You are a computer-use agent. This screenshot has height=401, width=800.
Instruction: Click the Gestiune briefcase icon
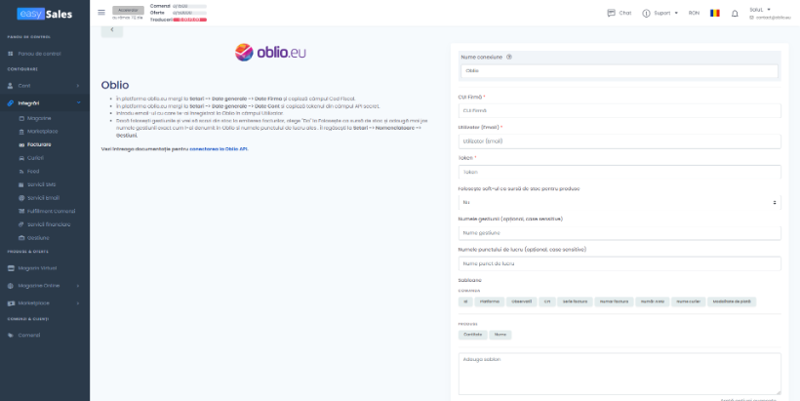click(x=21, y=238)
